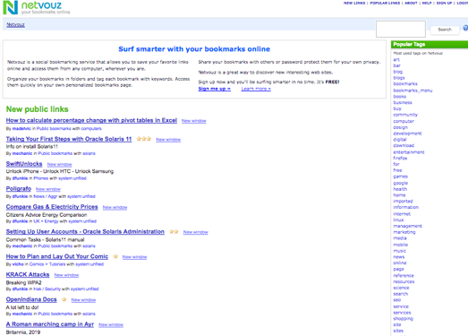Click star rating beside OpenIndiana Docs
Image resolution: width=468 pixels, height=336 pixels.
[64, 299]
